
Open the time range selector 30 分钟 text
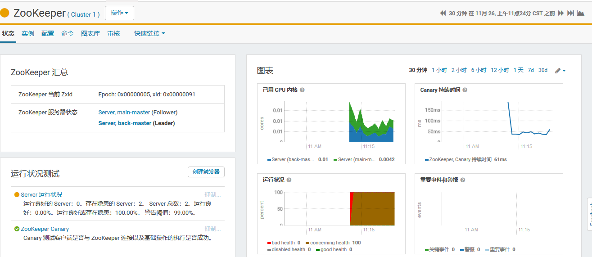(502, 14)
